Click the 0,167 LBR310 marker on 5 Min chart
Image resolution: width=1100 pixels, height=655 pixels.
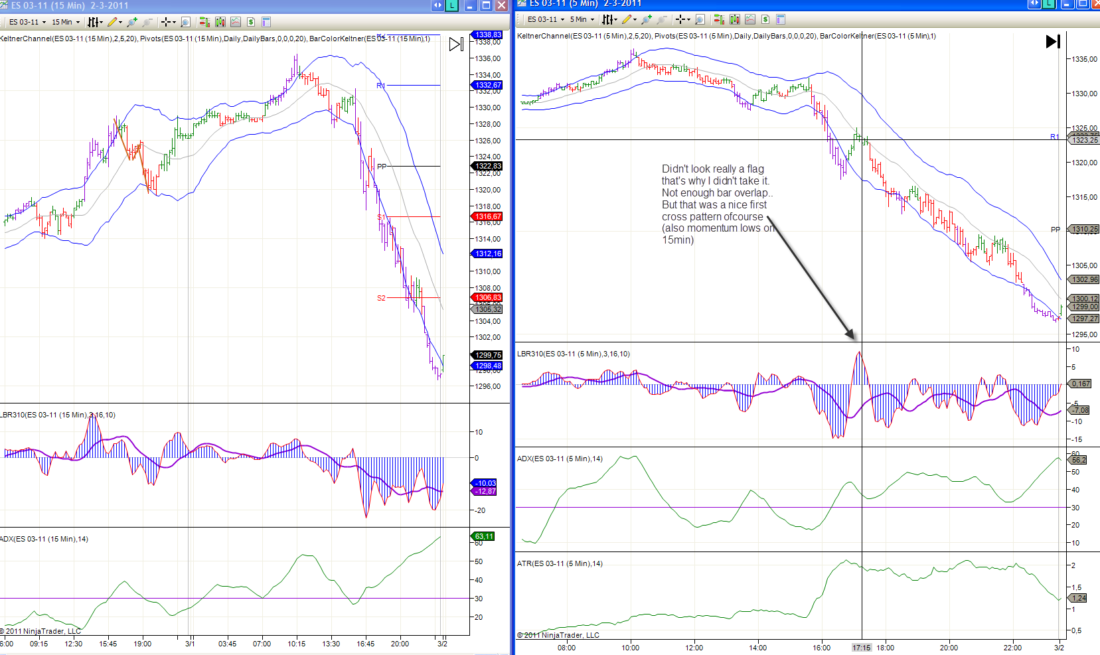(1079, 384)
